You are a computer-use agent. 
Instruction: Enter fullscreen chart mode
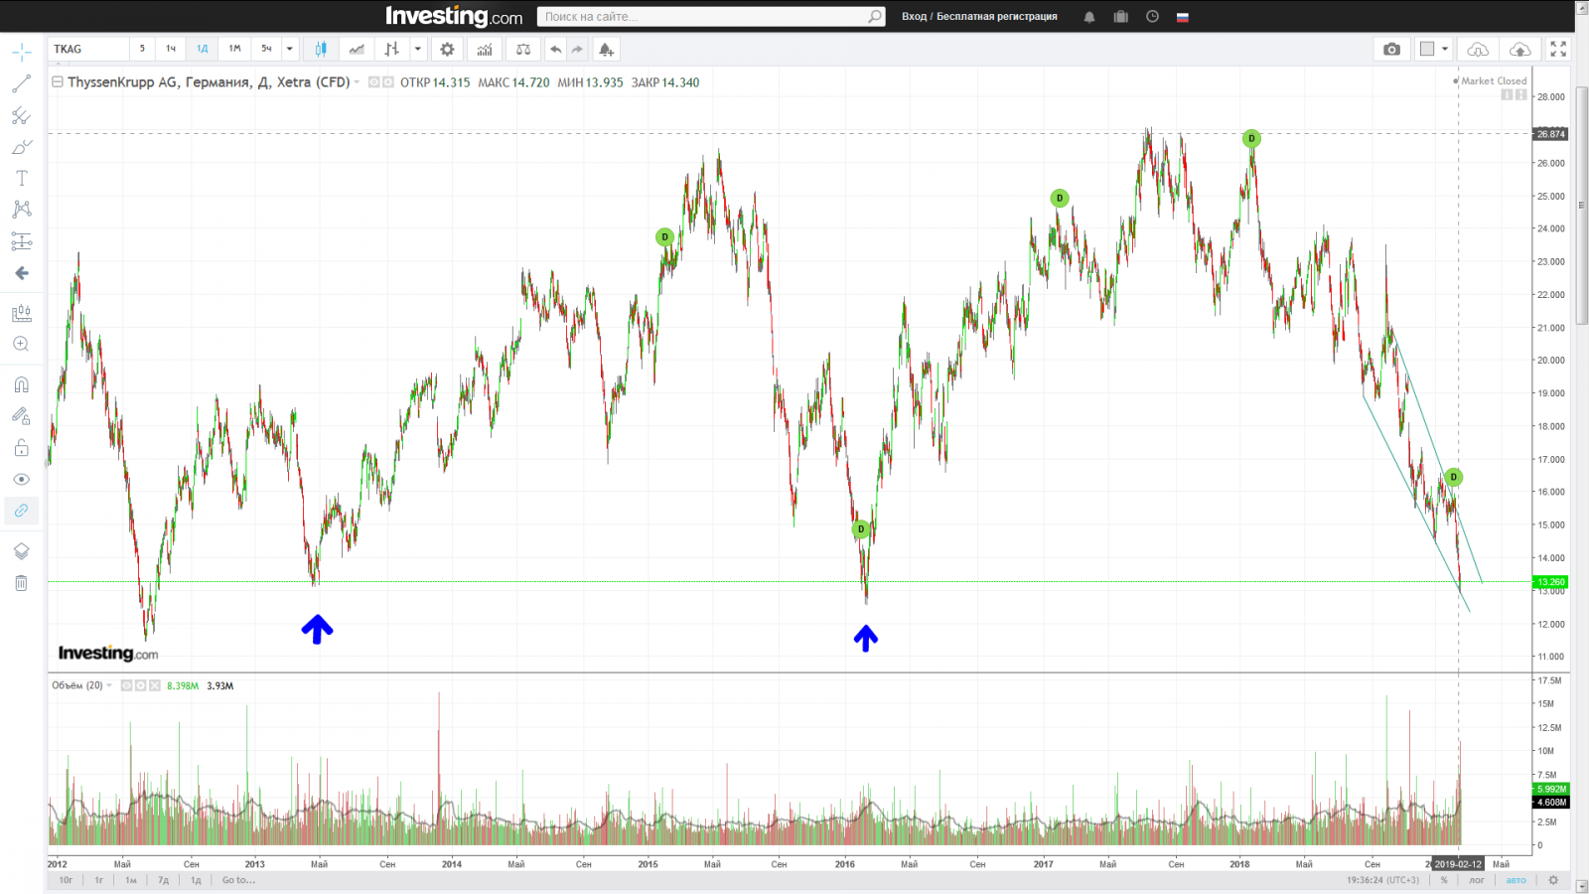coord(1558,49)
